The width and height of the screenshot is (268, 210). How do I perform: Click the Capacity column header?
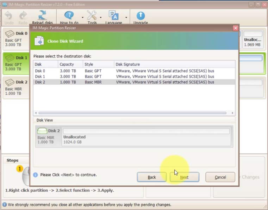70,64
